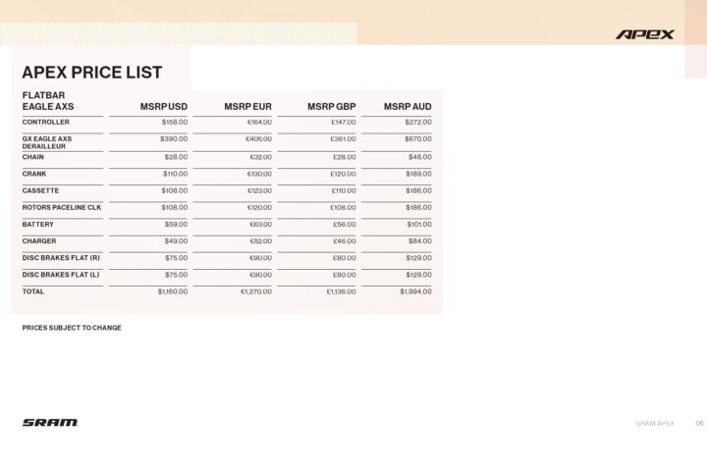The width and height of the screenshot is (707, 471).
Task: Click the SRAM APEX footer text
Action: tap(655, 423)
